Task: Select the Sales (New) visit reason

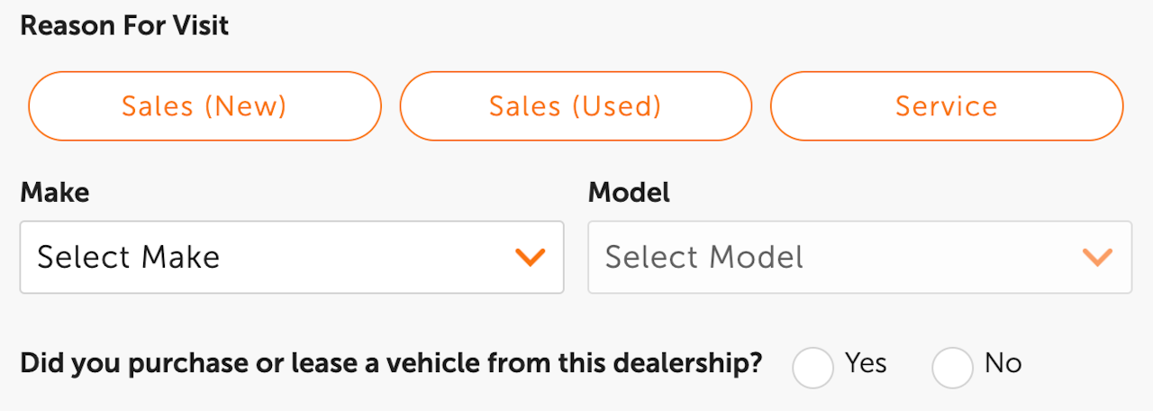Action: (x=204, y=106)
